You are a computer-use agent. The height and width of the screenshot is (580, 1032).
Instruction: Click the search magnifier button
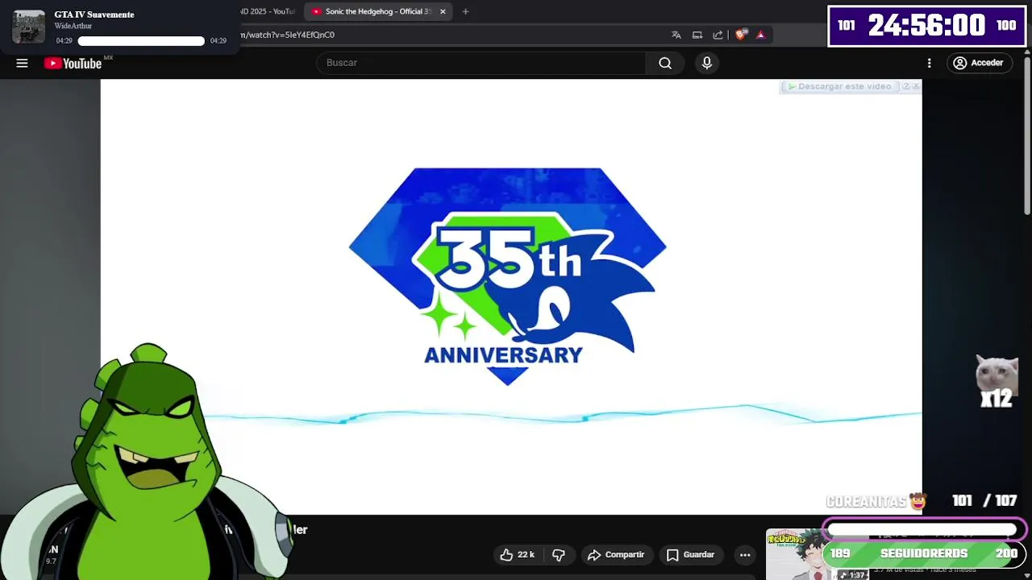(665, 63)
